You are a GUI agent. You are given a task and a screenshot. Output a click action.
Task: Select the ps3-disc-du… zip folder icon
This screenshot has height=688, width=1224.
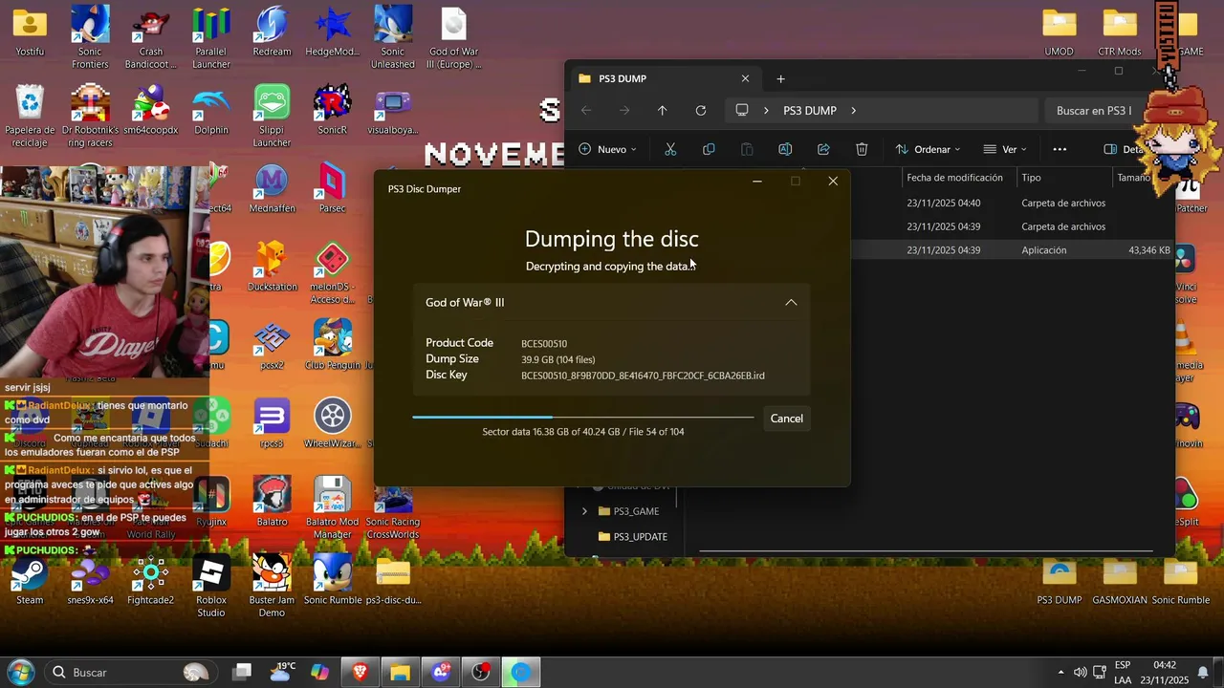point(392,580)
